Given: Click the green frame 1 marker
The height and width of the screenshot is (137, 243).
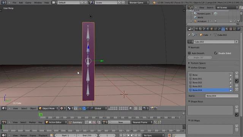Looking at the screenshot, I should pos(41,115).
